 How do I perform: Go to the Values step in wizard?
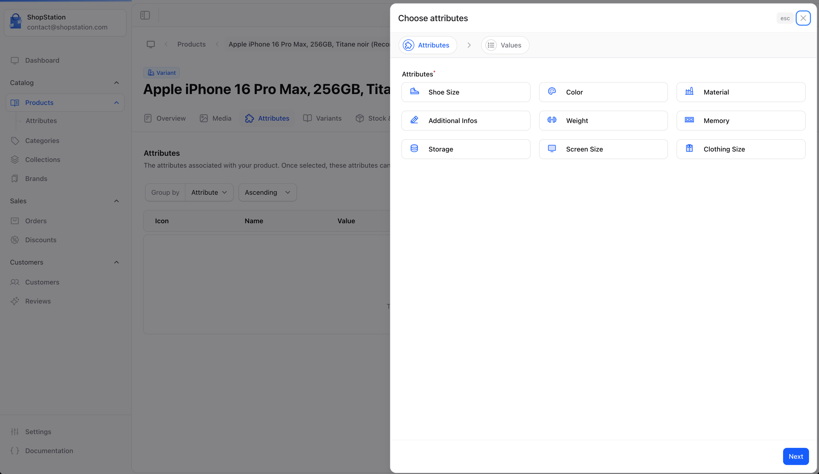coord(505,45)
